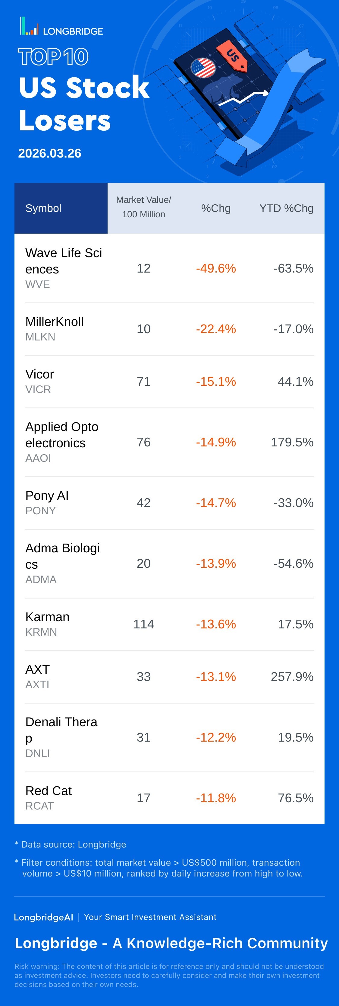Click the US flag badge illustration
This screenshot has height=1006, width=339.
point(203,68)
